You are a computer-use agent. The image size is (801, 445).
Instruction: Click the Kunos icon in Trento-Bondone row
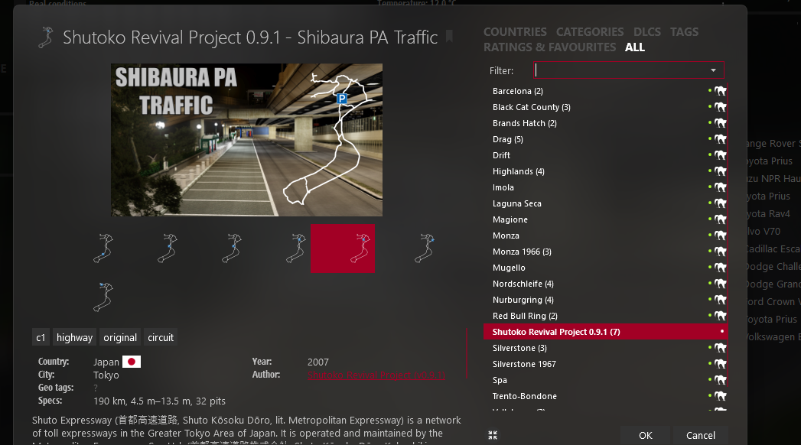pos(720,396)
